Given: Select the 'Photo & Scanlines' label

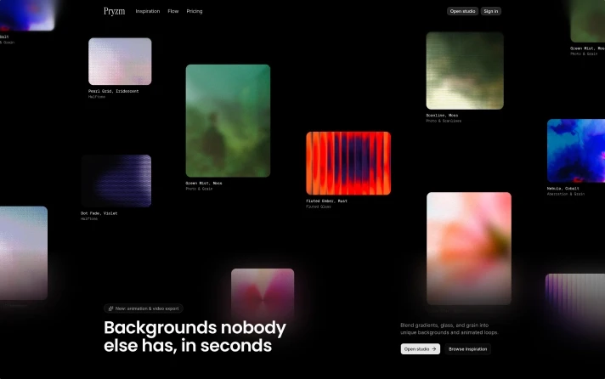Looking at the screenshot, I should pos(444,121).
